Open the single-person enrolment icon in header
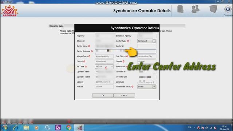The width and height of the screenshot is (233, 131). pyautogui.click(x=181, y=9)
